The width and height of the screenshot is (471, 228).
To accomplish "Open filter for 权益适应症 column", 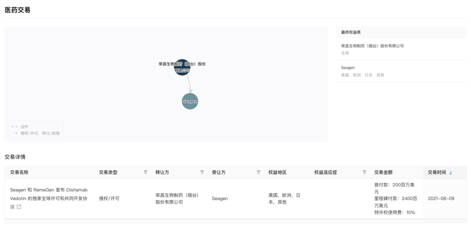I will click(364, 172).
